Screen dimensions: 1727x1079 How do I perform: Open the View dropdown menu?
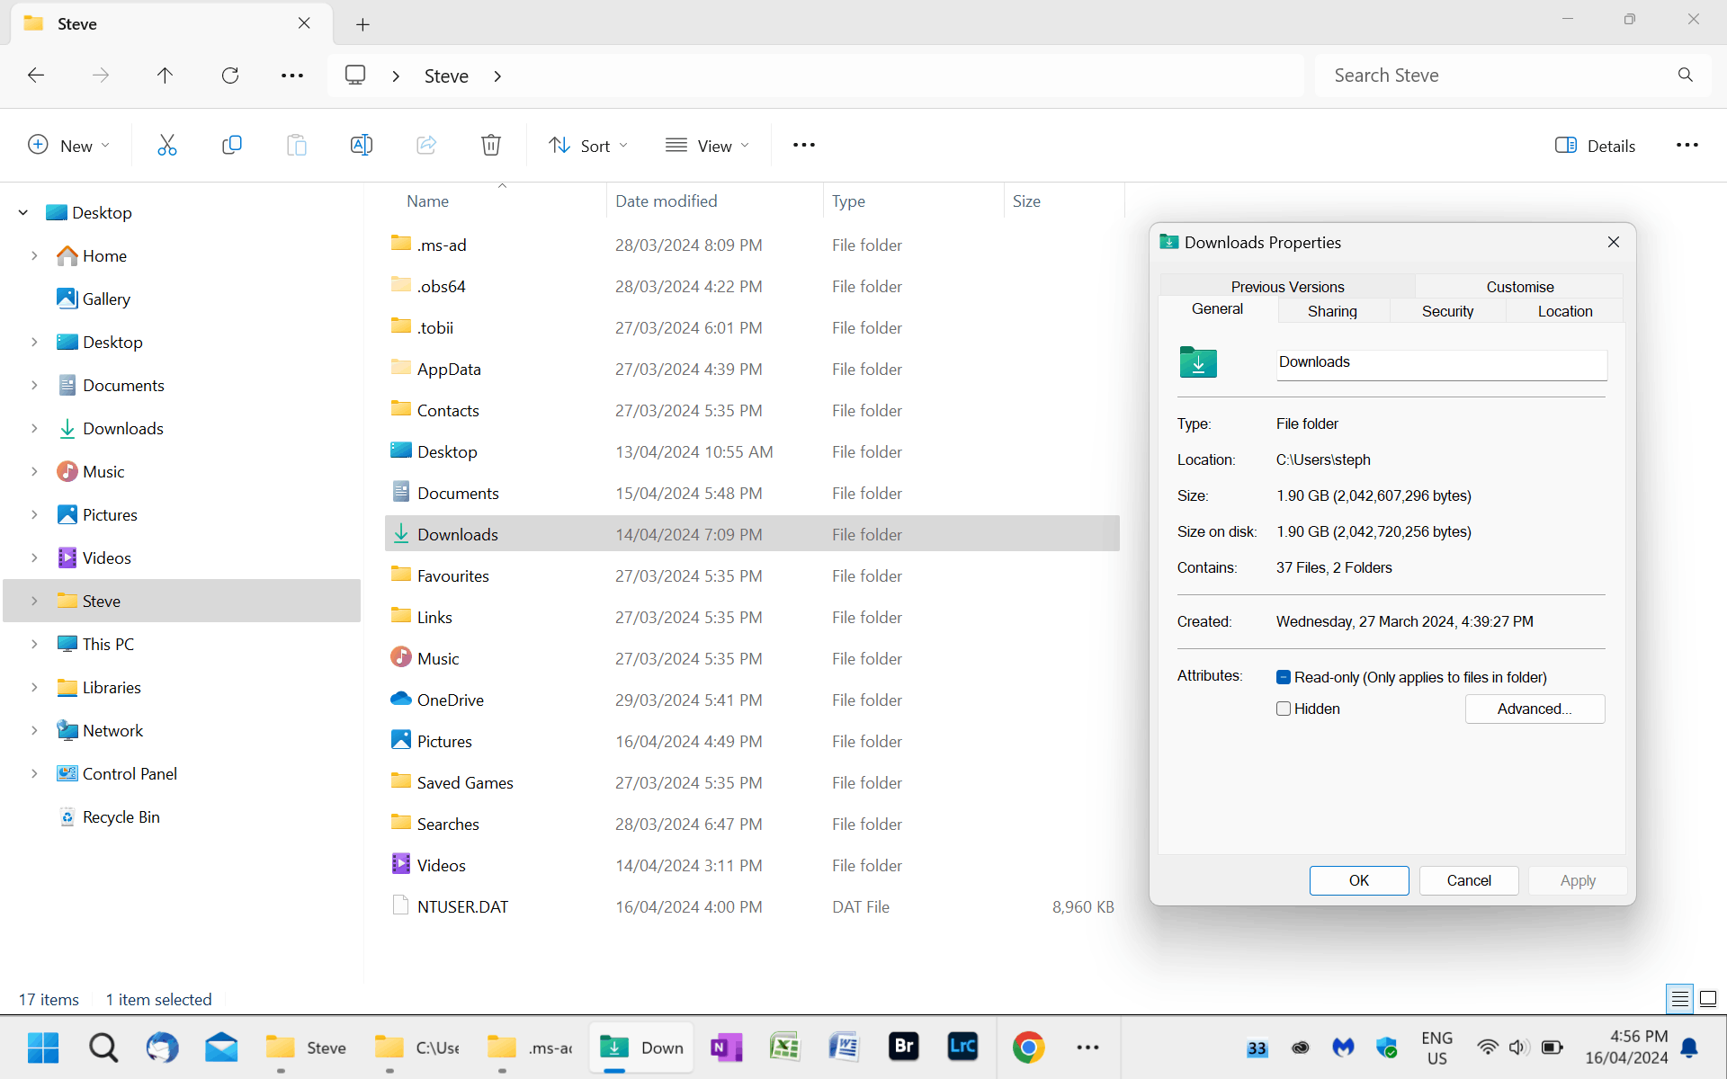708,146
